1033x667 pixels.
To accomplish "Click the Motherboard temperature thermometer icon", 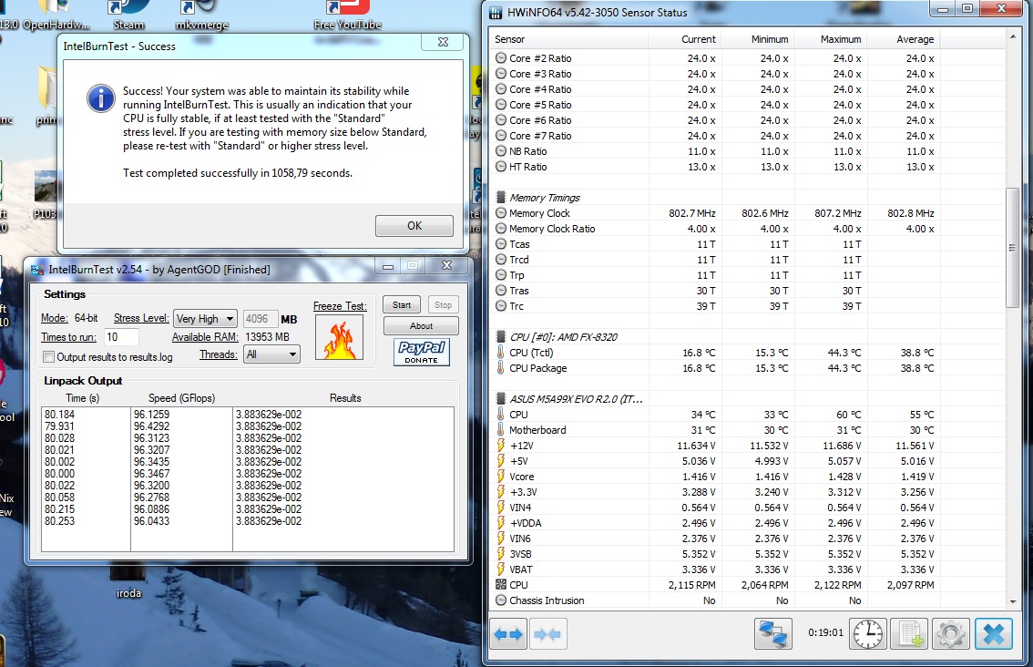I will coord(501,430).
